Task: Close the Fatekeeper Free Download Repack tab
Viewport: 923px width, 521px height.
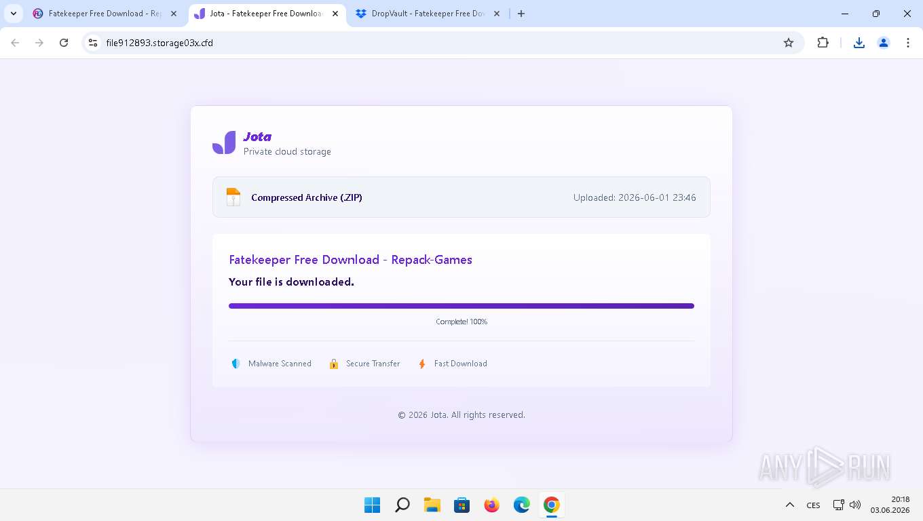Action: [x=173, y=14]
